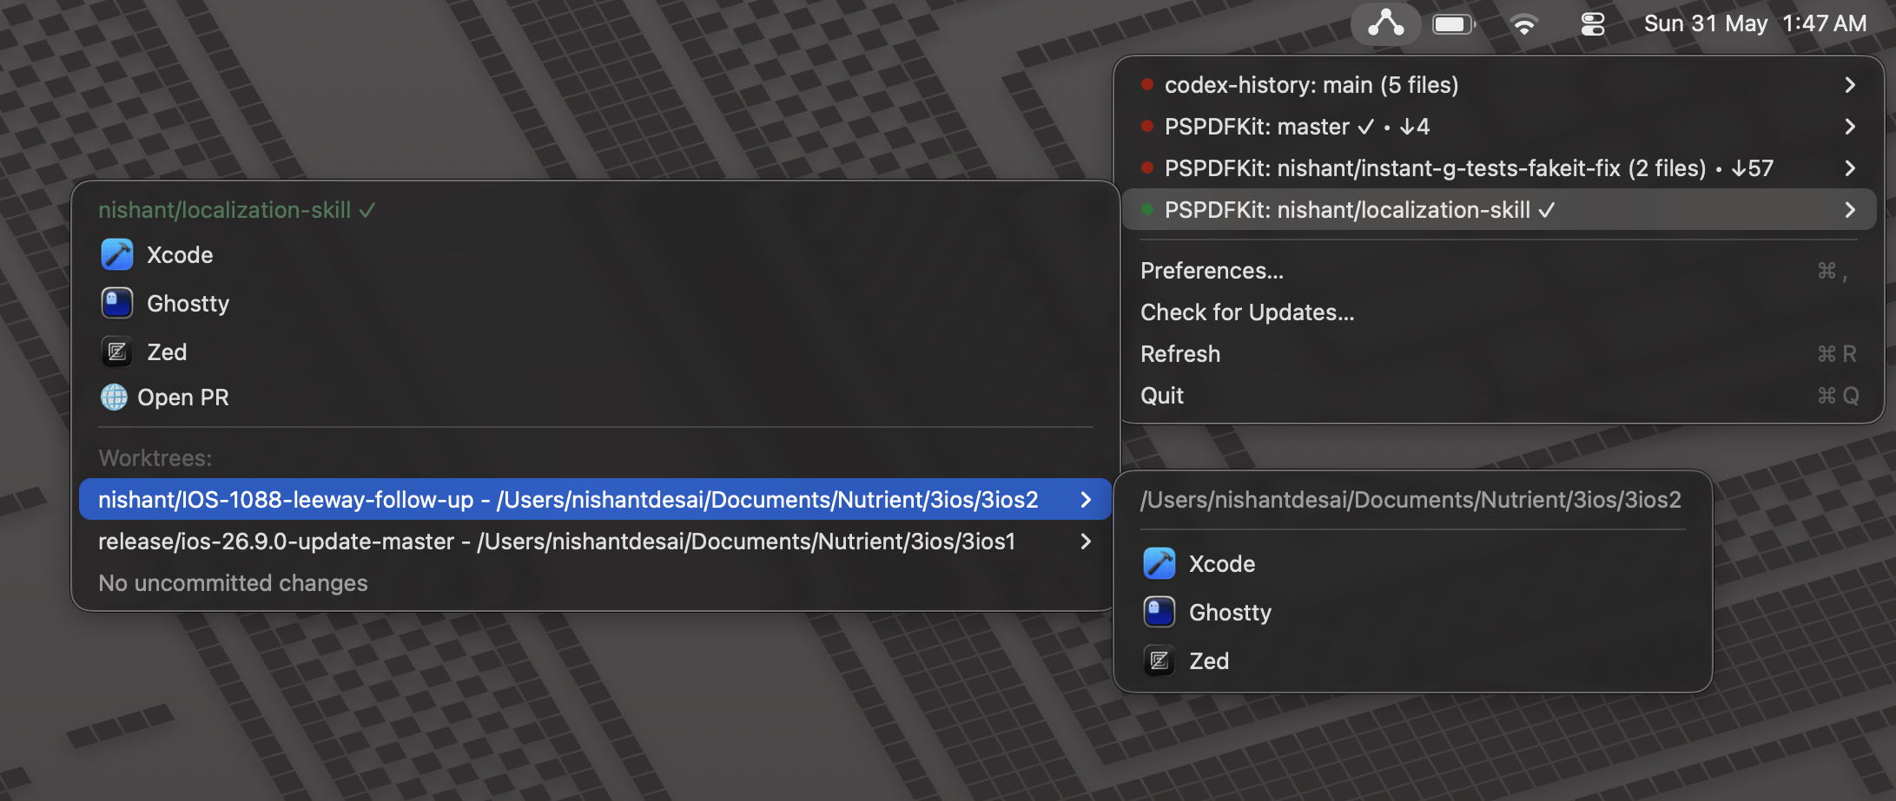The height and width of the screenshot is (801, 1896).
Task: Choose Refresh from the menu
Action: (x=1500, y=354)
